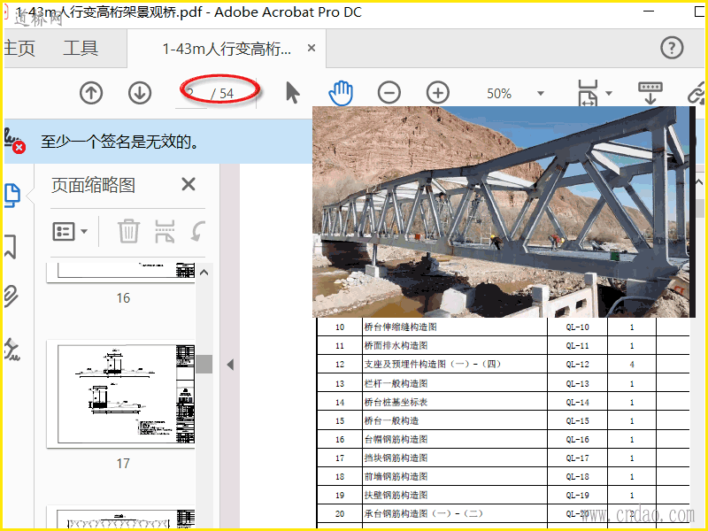This screenshot has height=531, width=708.
Task: Click the fit width page icon
Action: click(588, 93)
